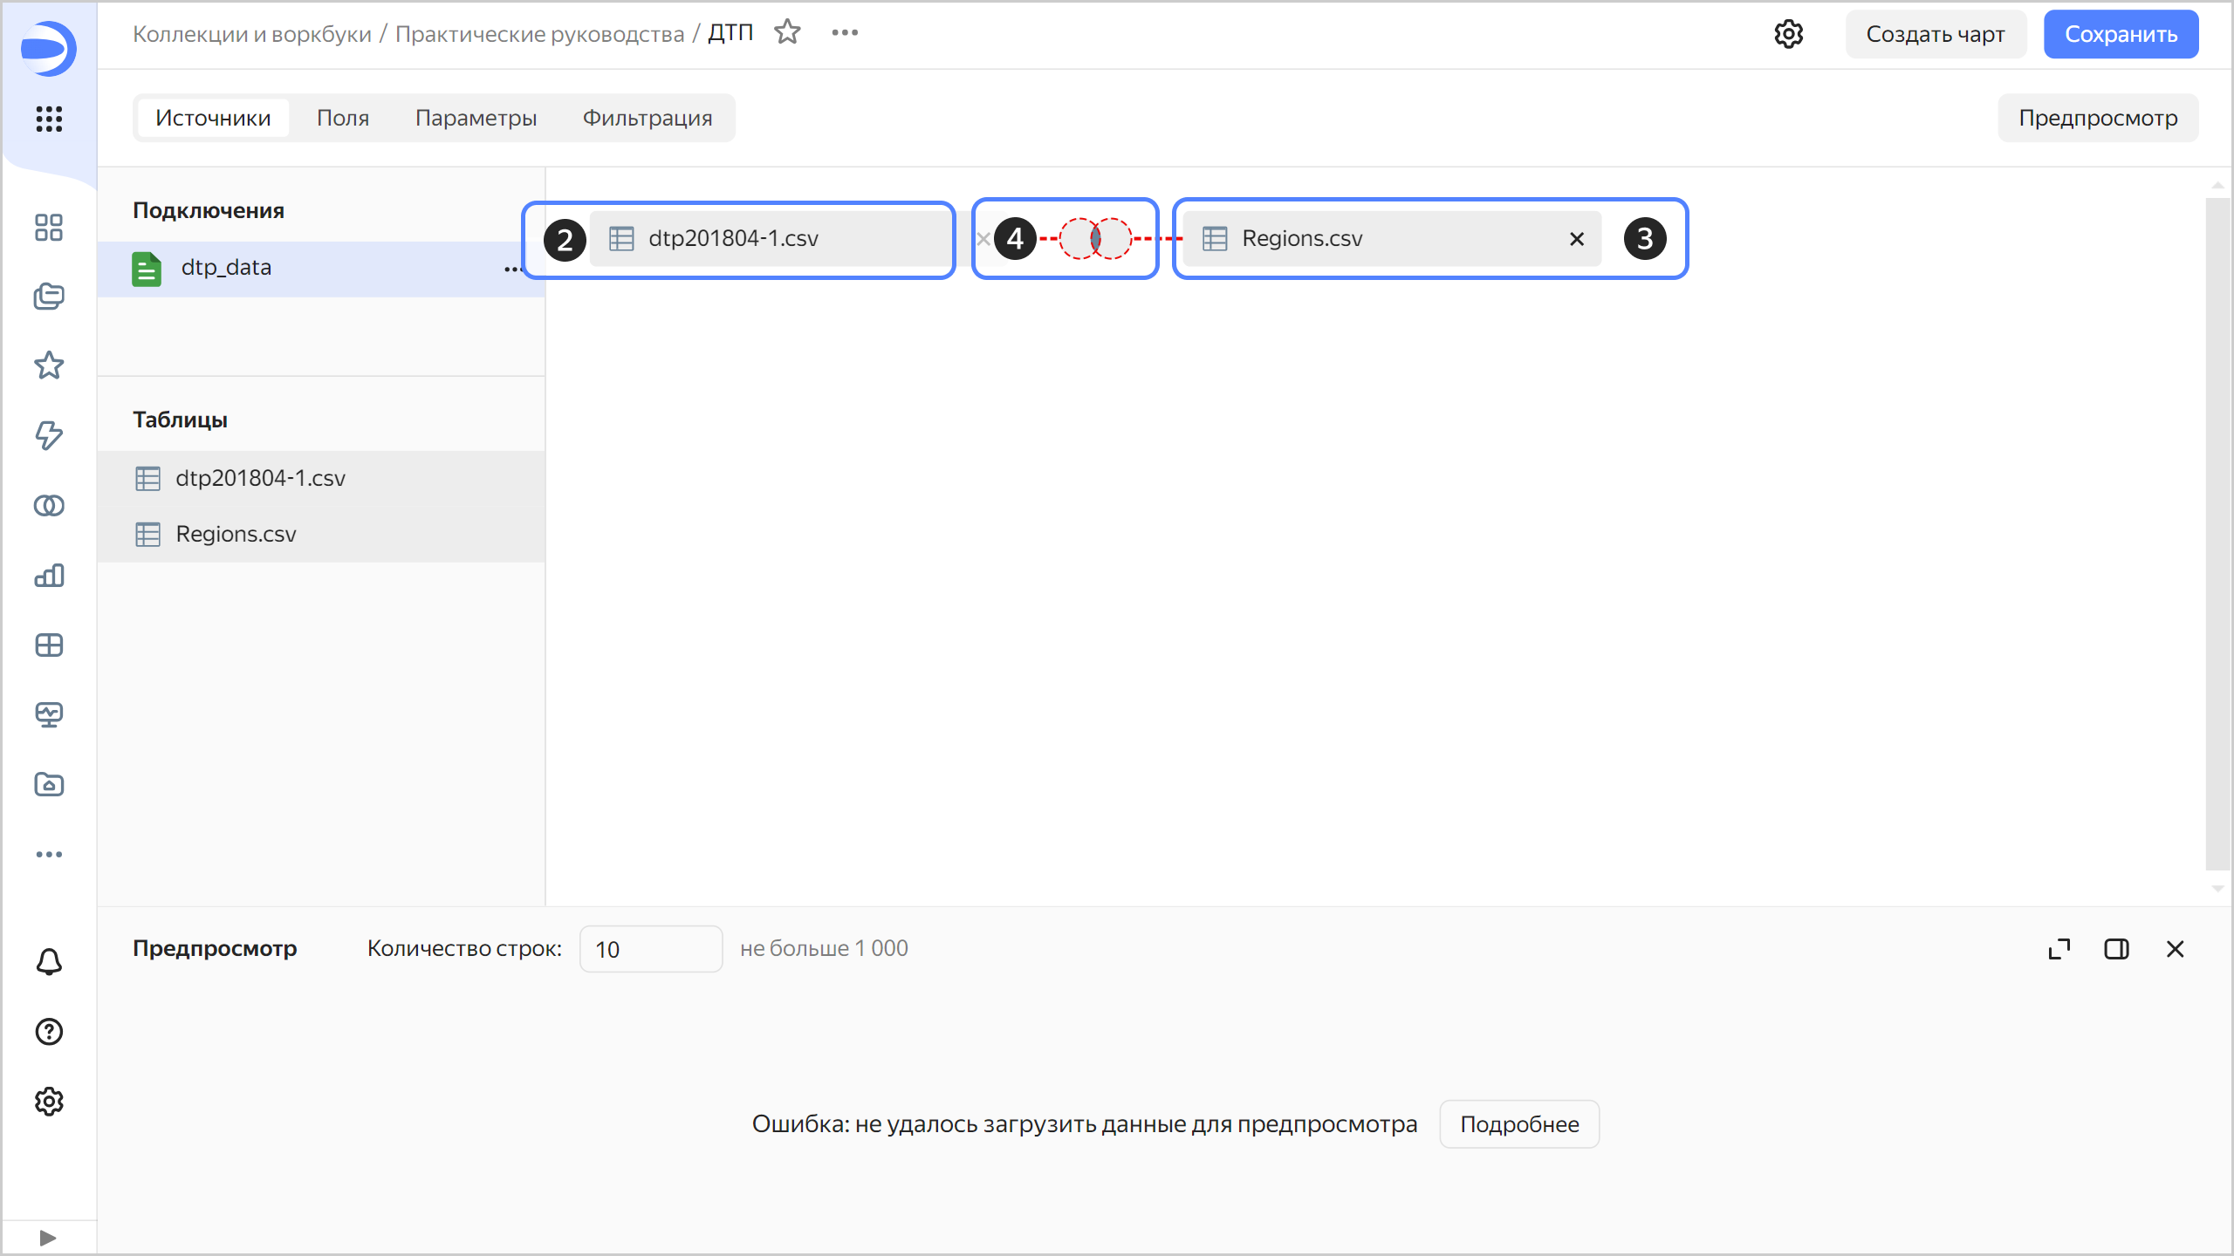
Task: Open the notifications bell
Action: [x=49, y=961]
